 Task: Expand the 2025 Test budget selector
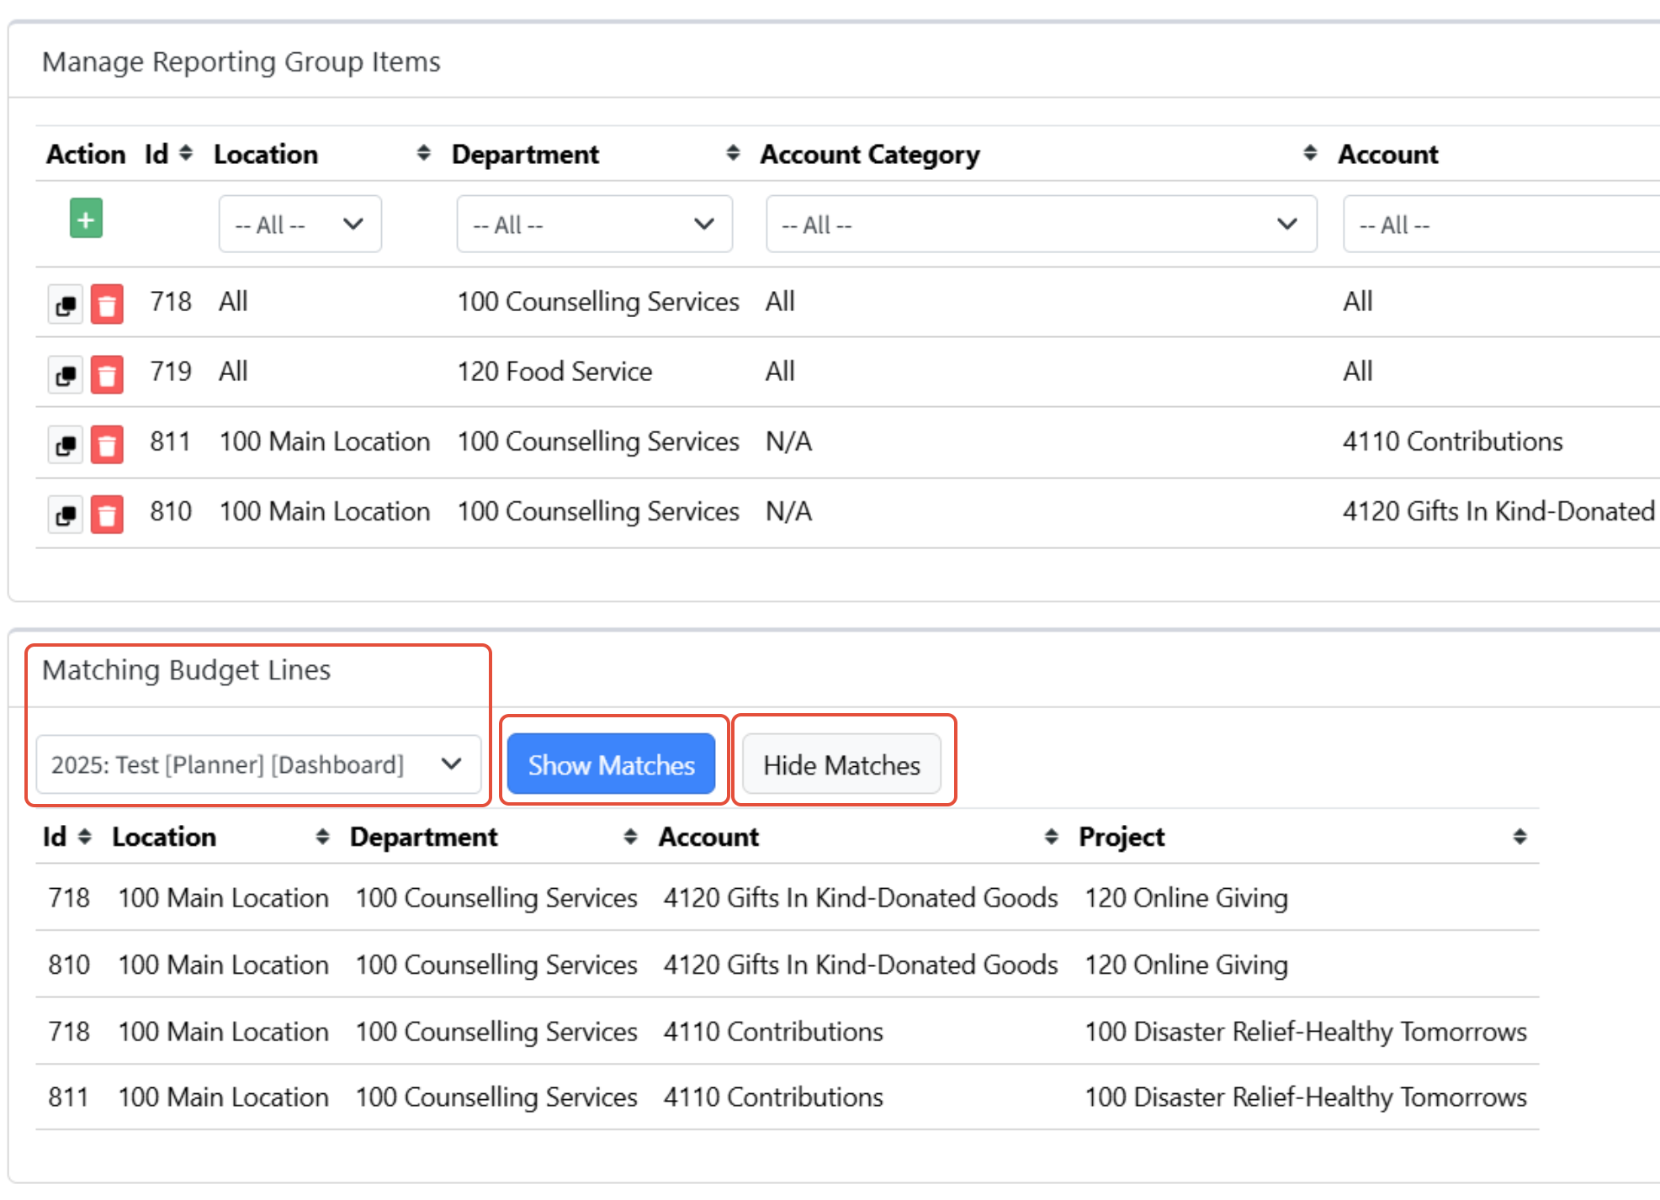coord(257,764)
